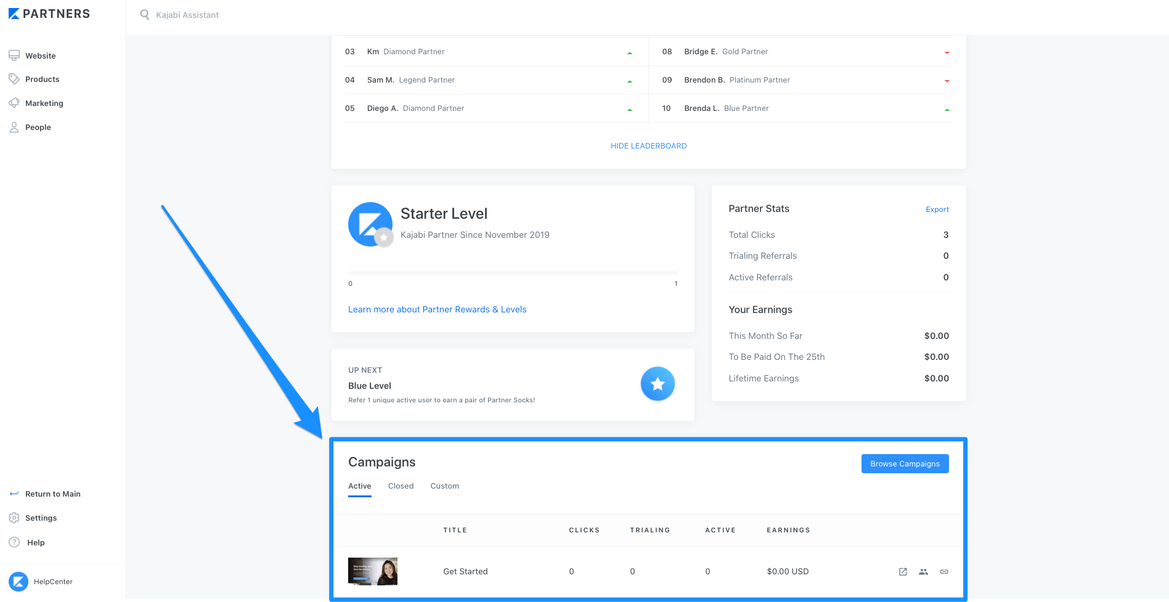Click Sam M. leaderboard name
Screen dimensions: 1169x602
pos(380,80)
